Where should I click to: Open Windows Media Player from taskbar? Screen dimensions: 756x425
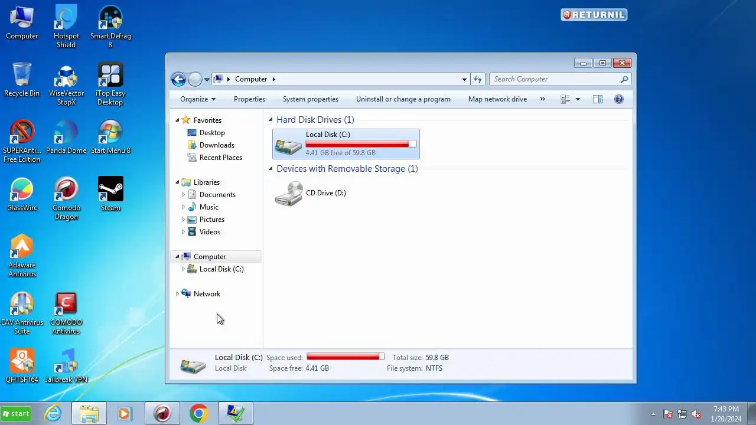pos(125,413)
